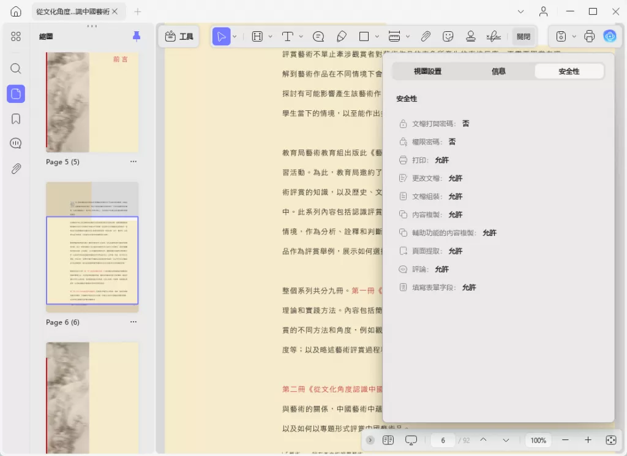Screen dimensions: 627x456
Task: Open the Search panel in sidebar
Action: [16, 69]
